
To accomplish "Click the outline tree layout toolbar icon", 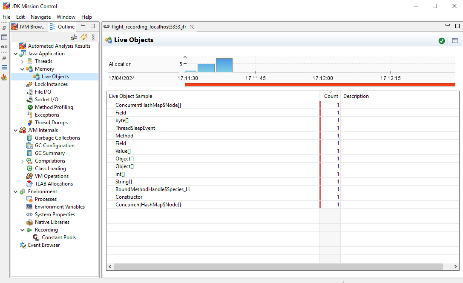I will click(74, 37).
